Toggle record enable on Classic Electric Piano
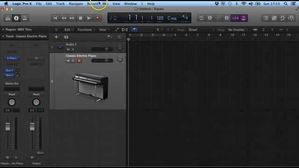Image resolution: width=299 pixels, height=168 pixels. [x=79, y=61]
